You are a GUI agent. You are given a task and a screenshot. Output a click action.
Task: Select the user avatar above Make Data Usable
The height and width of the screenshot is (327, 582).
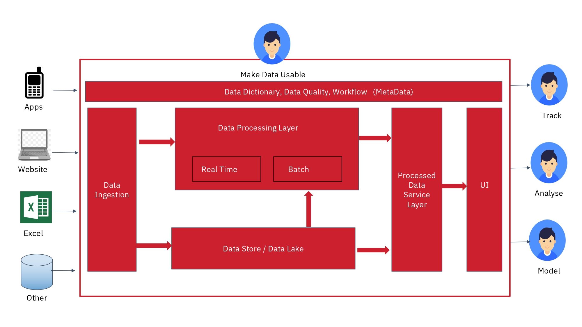[x=272, y=43]
